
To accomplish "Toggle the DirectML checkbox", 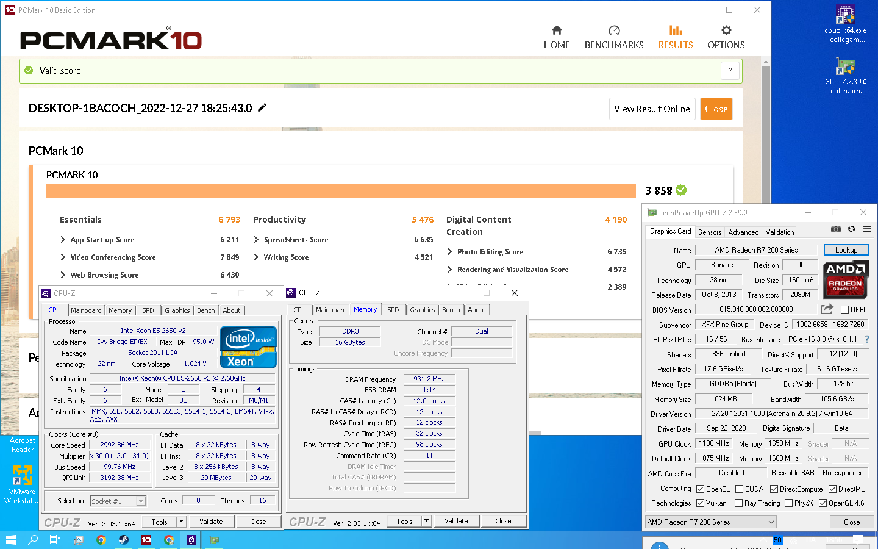I will (832, 489).
